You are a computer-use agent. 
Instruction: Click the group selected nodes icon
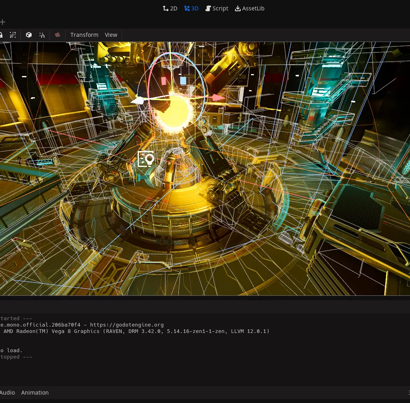pyautogui.click(x=12, y=35)
